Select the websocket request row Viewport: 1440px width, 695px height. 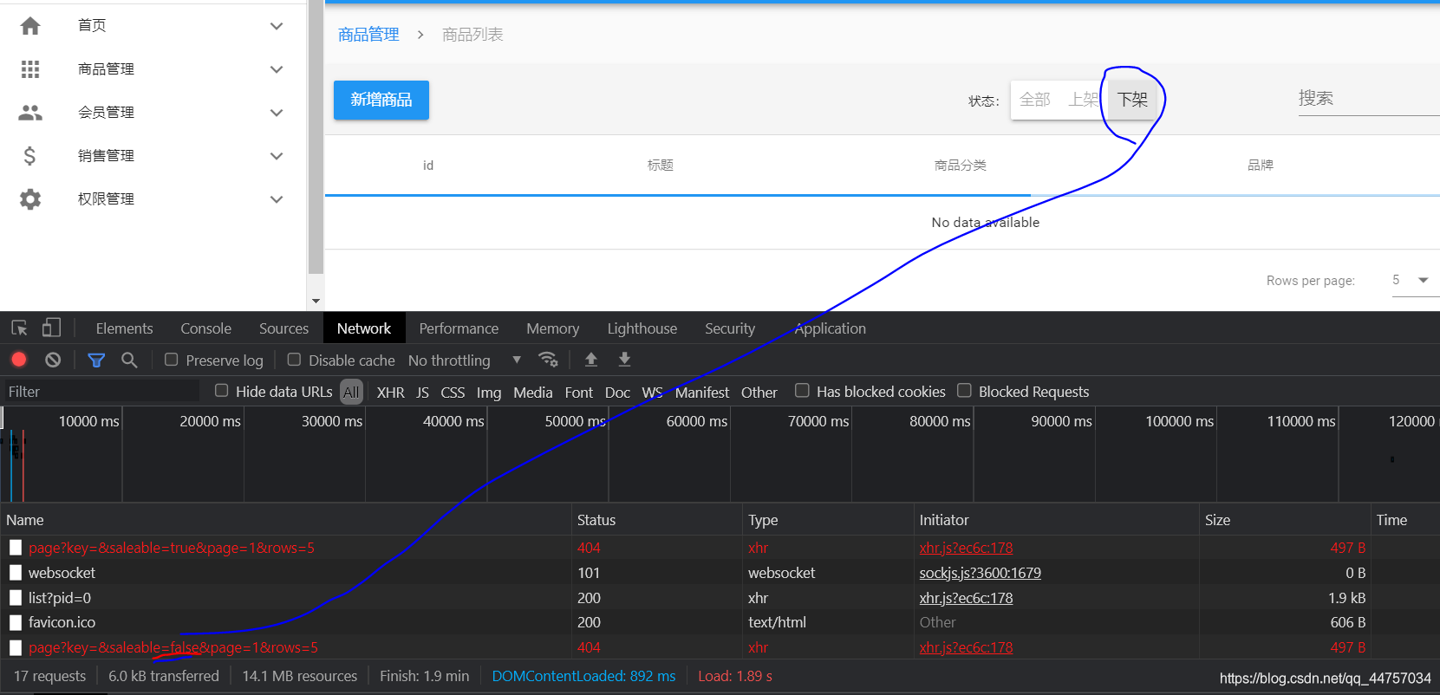[720, 573]
